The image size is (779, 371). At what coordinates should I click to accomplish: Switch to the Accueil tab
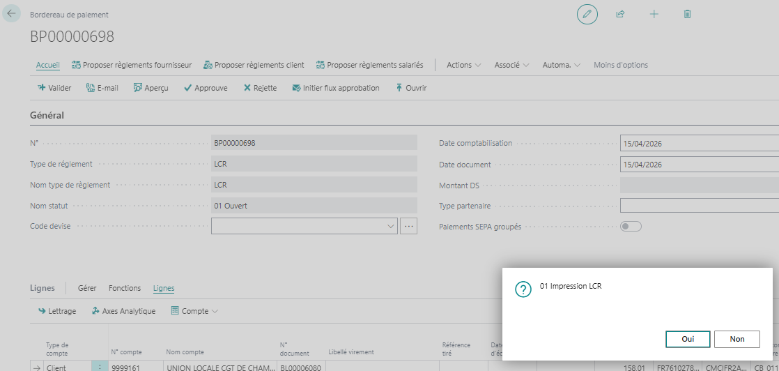pos(47,65)
